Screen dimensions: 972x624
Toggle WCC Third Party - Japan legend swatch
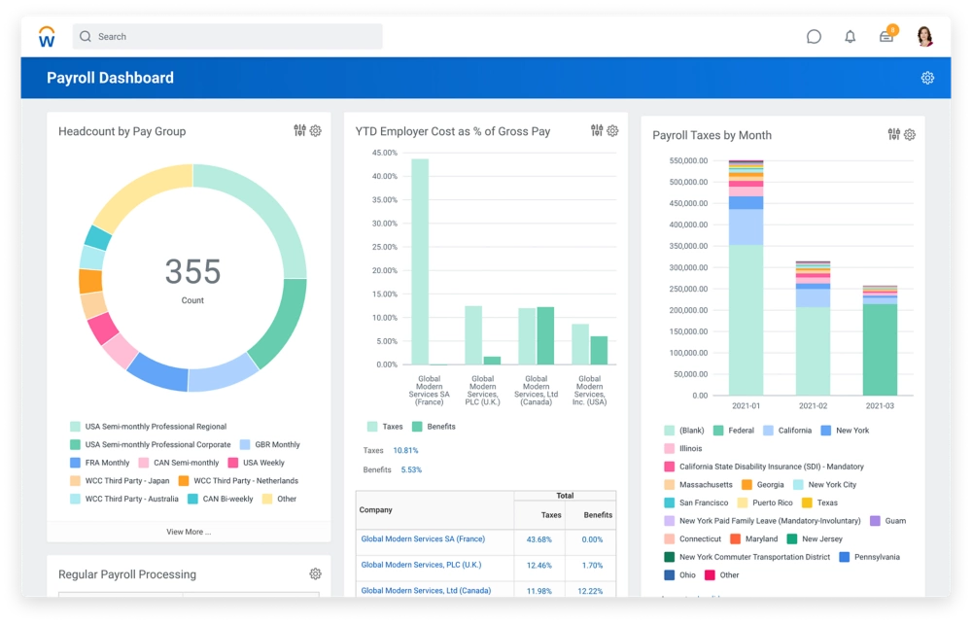75,480
